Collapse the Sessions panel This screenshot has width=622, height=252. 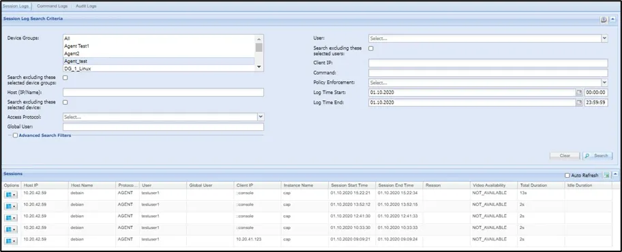click(615, 175)
